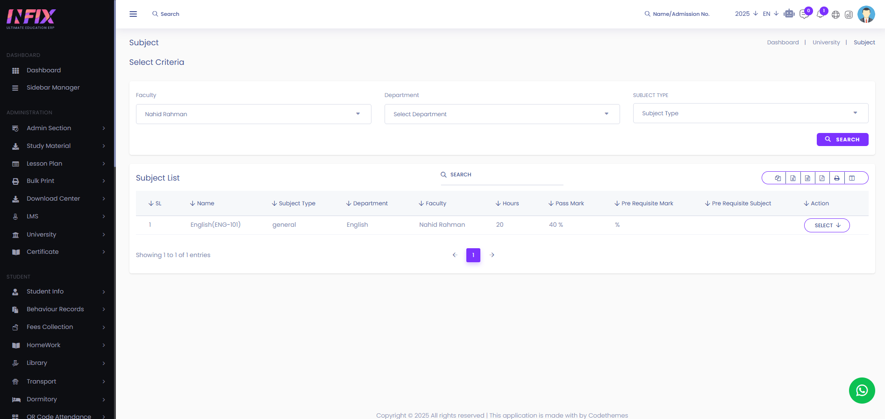Sort table by Pre Requisite Subject column
This screenshot has width=885, height=419.
(x=738, y=203)
